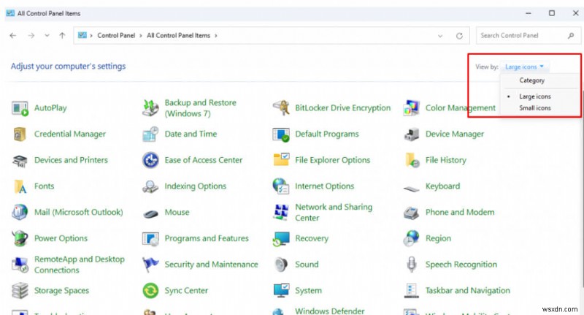Click the Ease of Access Center icon
584x315 pixels.
[150, 160]
